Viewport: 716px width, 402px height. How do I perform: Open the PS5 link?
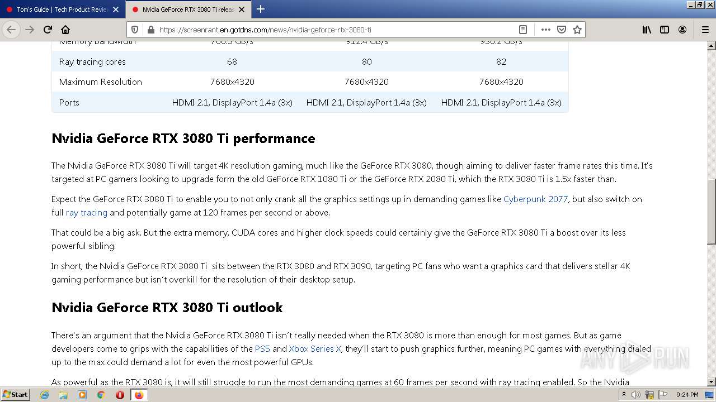click(262, 348)
